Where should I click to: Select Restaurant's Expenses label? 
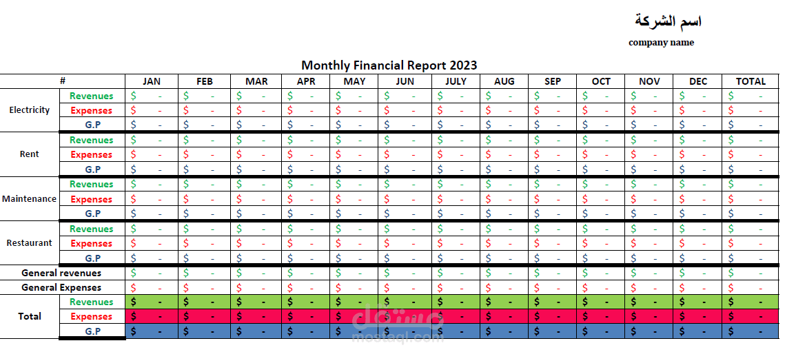pos(92,243)
